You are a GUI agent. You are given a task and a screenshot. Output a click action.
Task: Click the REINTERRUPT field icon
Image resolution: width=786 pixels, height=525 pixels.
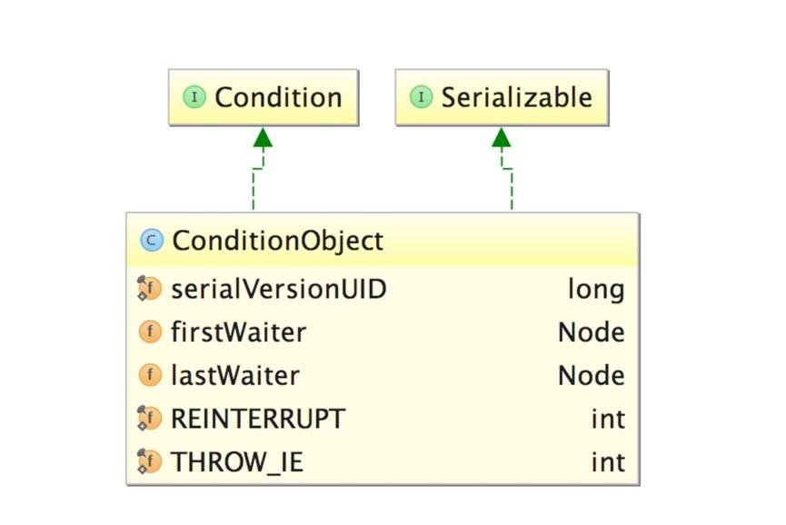(149, 419)
